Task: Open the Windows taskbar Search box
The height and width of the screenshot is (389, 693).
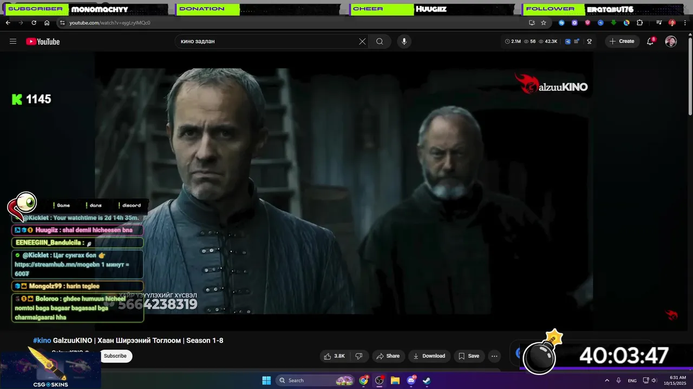Action: point(316,380)
